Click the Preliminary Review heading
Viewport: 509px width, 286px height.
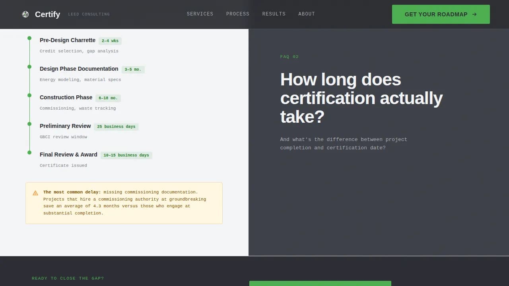coord(65,126)
